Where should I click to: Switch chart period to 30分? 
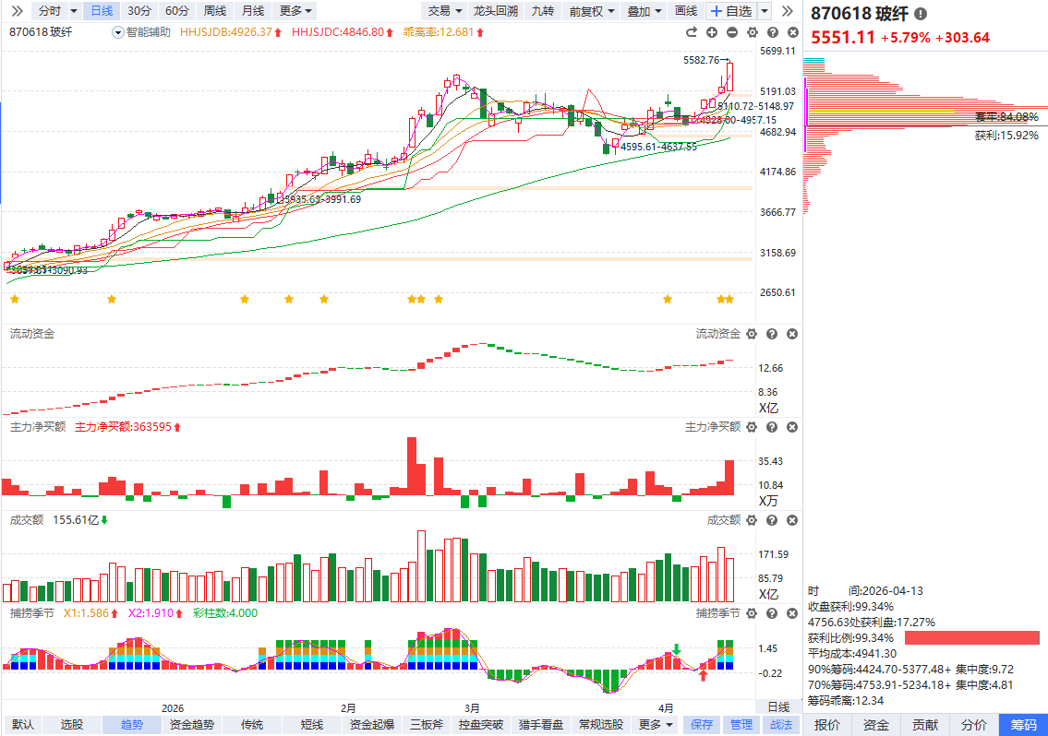tap(139, 11)
